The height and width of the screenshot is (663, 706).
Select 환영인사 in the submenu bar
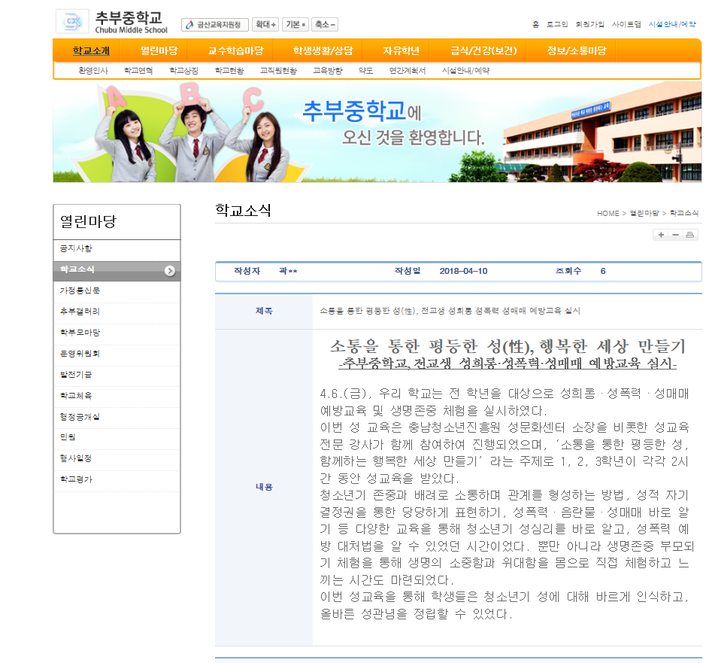click(x=93, y=71)
